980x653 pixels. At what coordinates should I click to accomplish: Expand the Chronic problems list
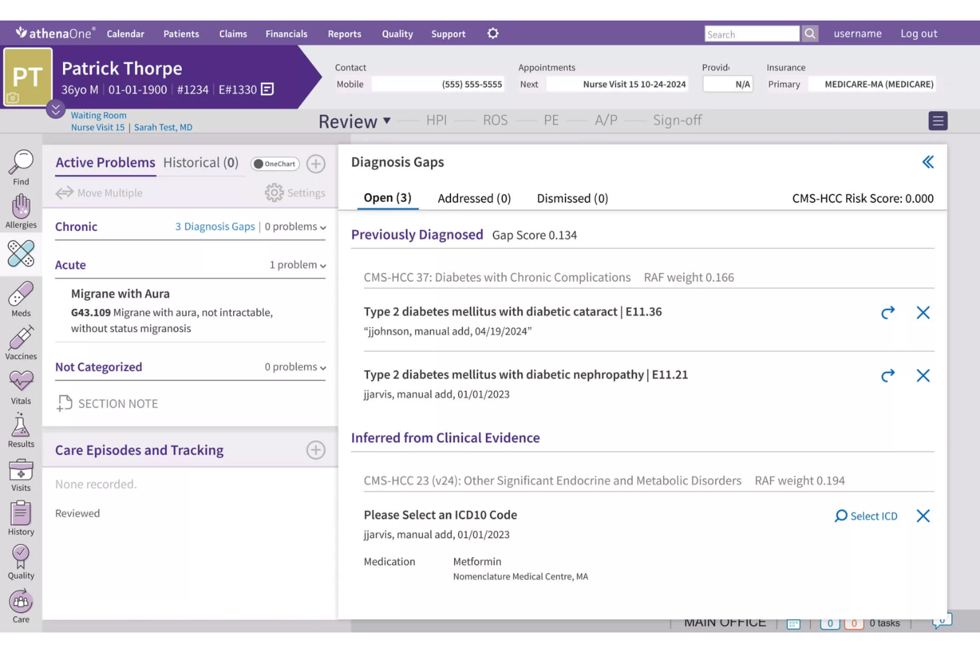[x=322, y=227]
